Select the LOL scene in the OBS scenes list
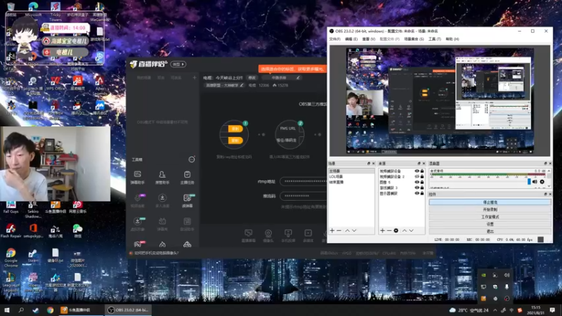 click(x=351, y=177)
